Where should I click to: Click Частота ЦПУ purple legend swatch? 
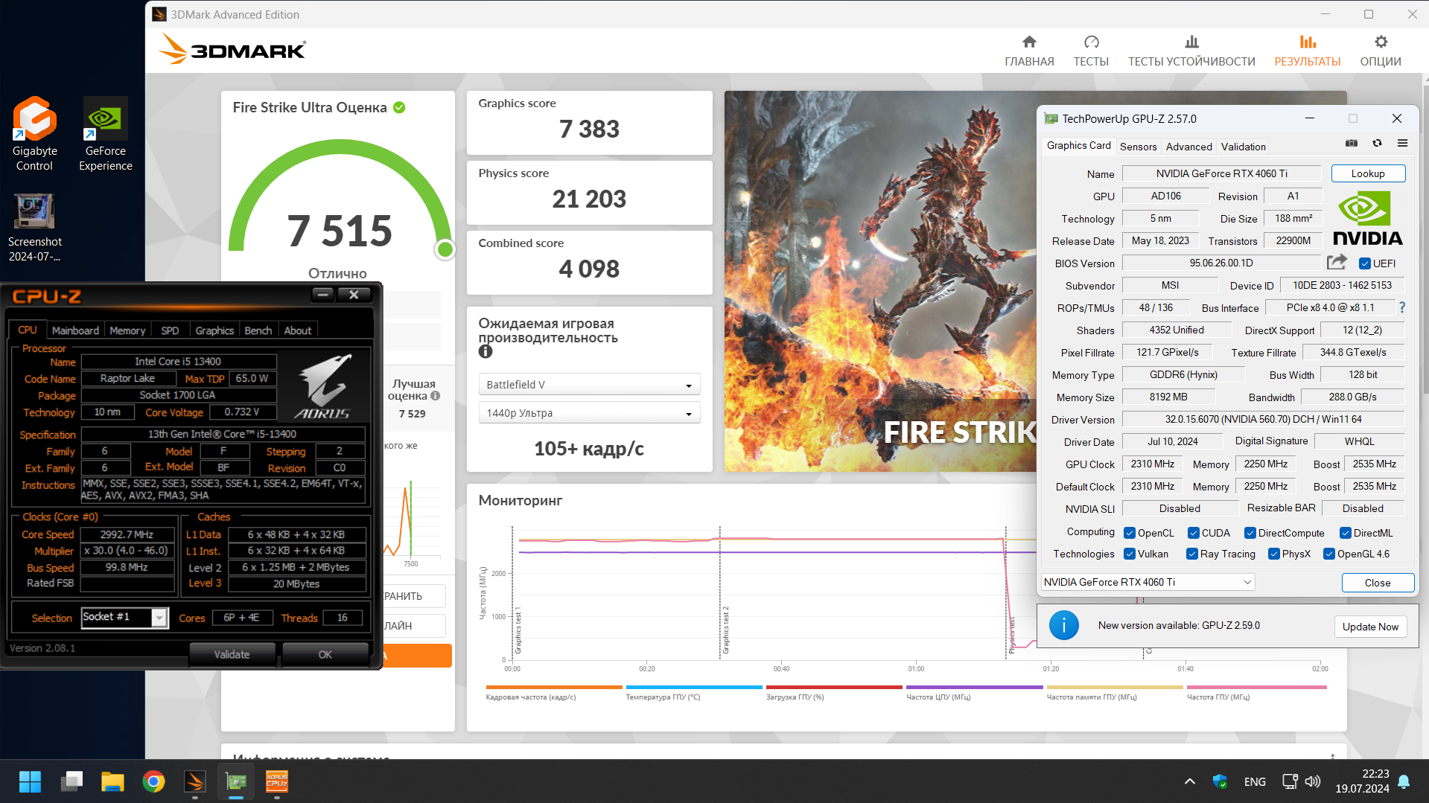tap(974, 687)
